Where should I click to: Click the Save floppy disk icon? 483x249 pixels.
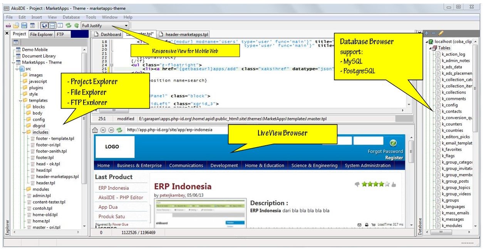[24, 25]
